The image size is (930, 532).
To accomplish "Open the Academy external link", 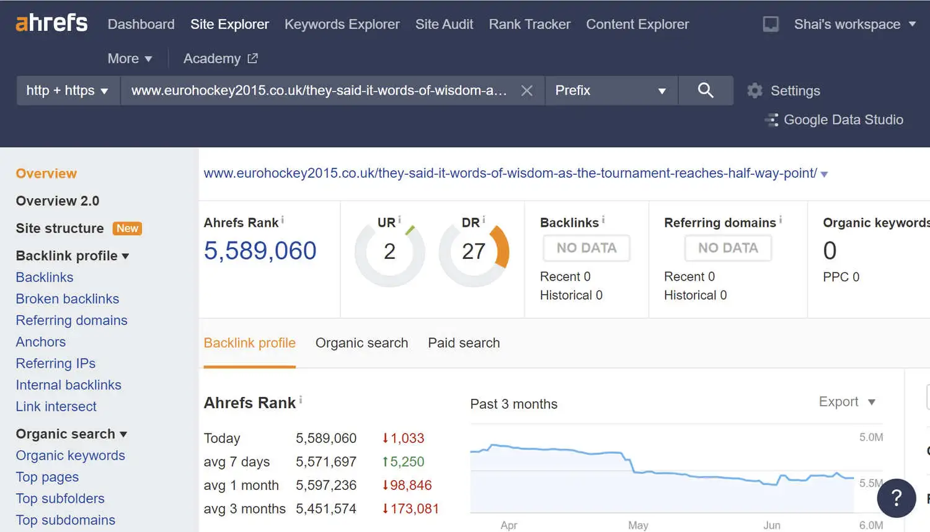I will pyautogui.click(x=220, y=58).
